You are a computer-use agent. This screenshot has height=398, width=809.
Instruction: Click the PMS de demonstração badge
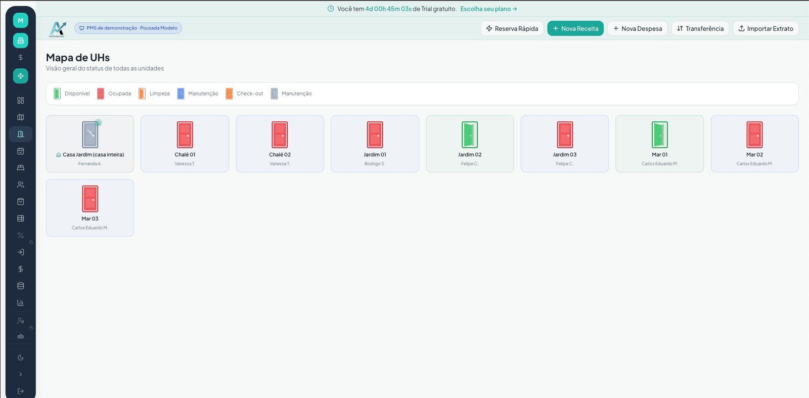(x=128, y=28)
